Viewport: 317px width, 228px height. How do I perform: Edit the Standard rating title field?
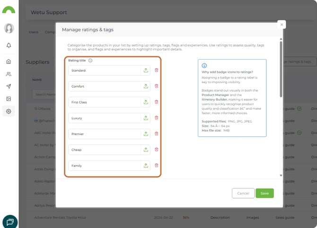105,70
